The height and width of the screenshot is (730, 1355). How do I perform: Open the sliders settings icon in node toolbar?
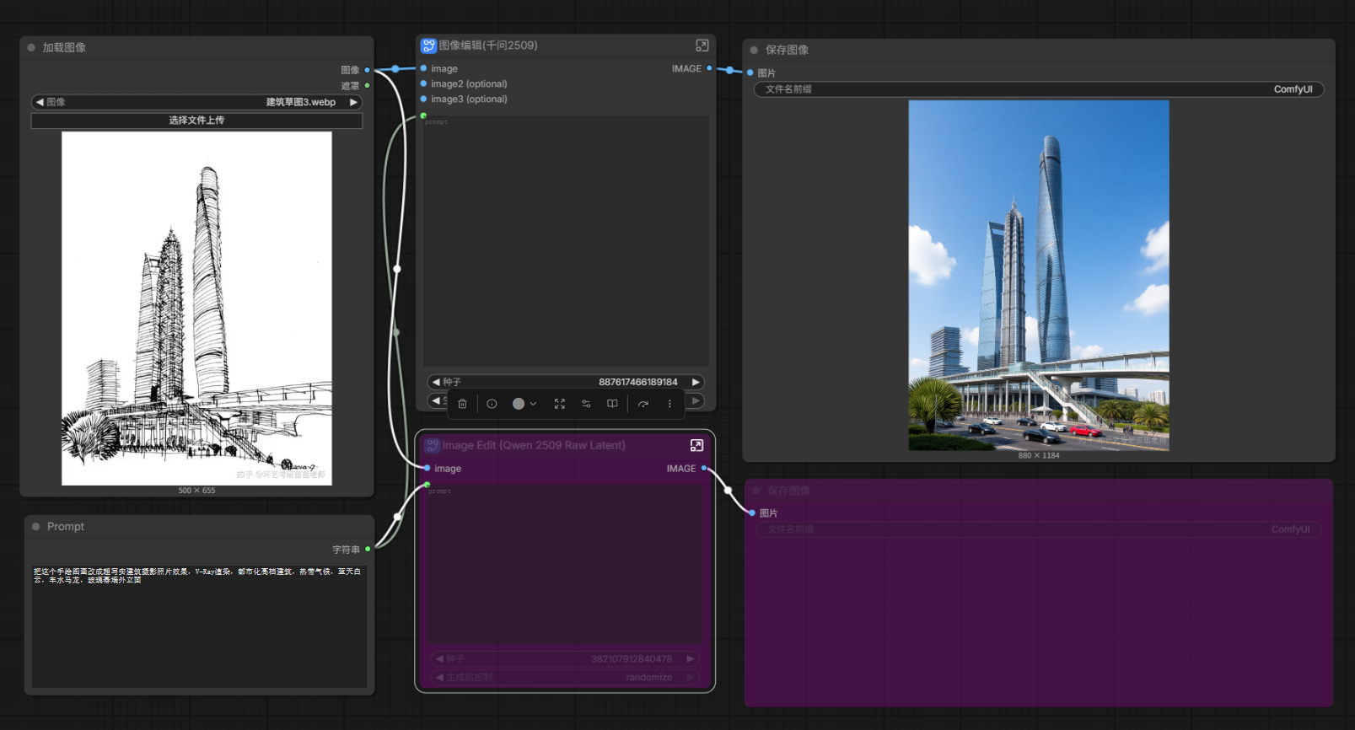pyautogui.click(x=586, y=404)
